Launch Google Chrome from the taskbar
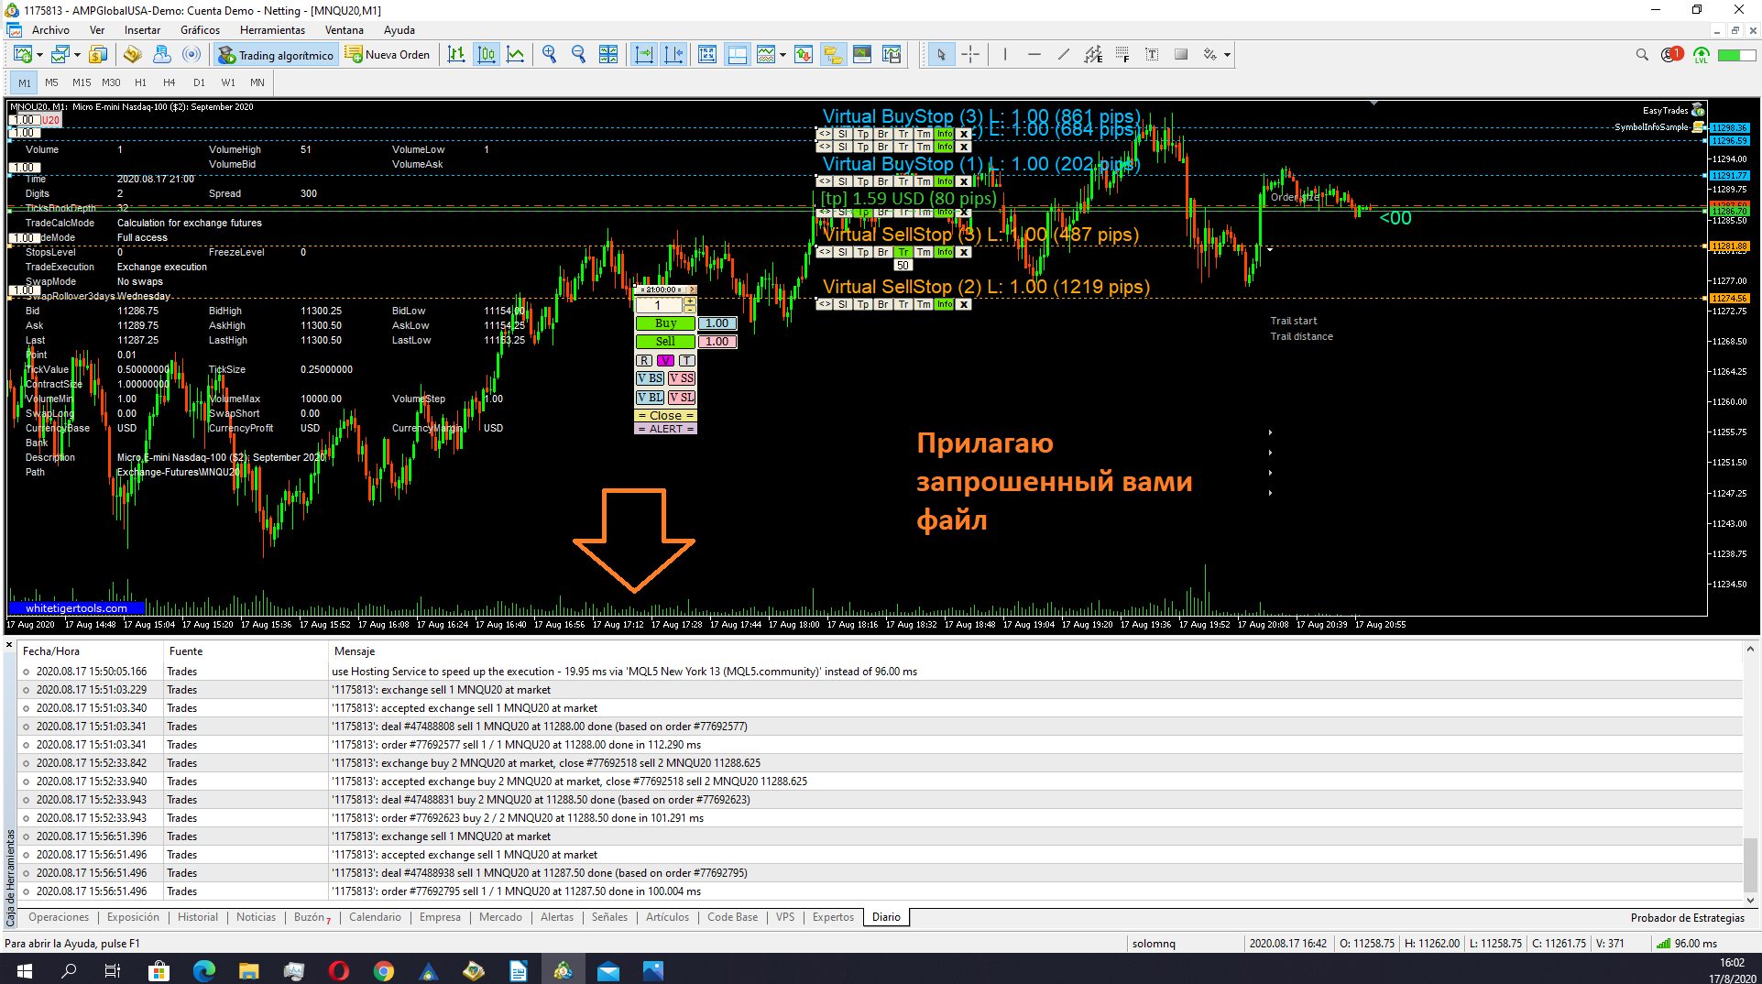Image resolution: width=1762 pixels, height=984 pixels. [383, 971]
